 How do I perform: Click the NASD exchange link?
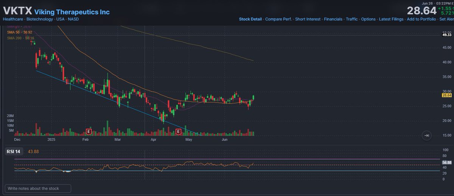(73, 19)
